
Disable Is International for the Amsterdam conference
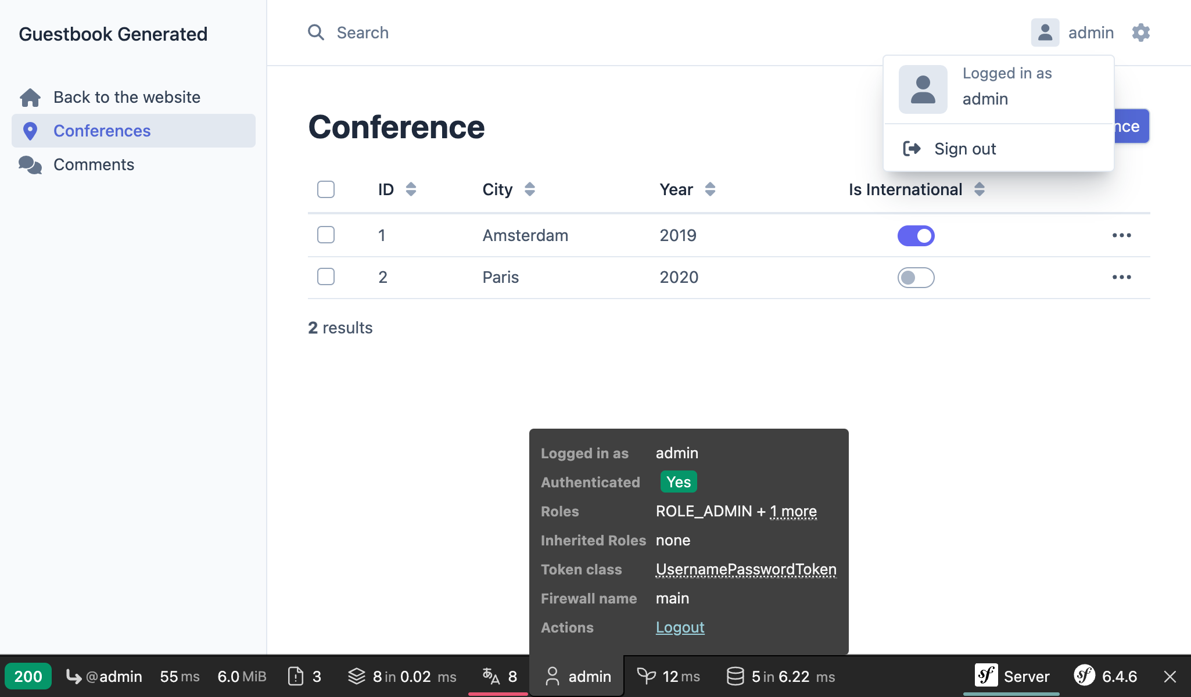pyautogui.click(x=916, y=235)
